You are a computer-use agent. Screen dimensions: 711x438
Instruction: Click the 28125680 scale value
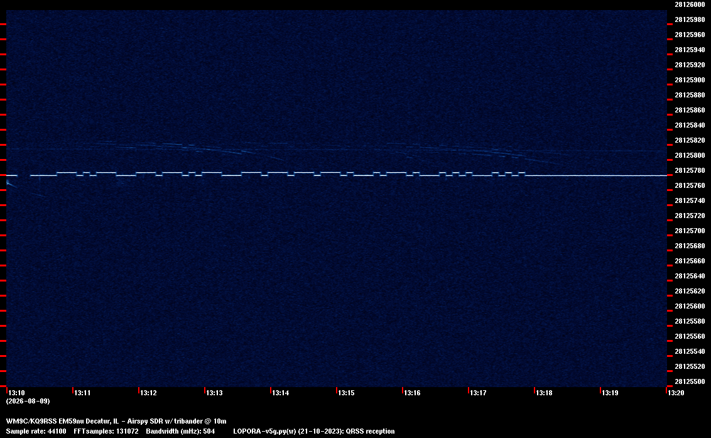(690, 246)
